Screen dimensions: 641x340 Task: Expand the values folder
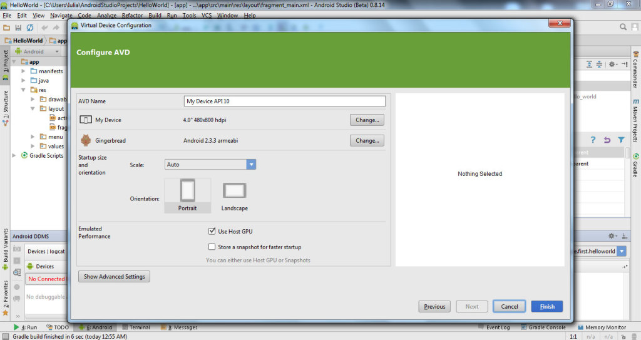point(33,146)
